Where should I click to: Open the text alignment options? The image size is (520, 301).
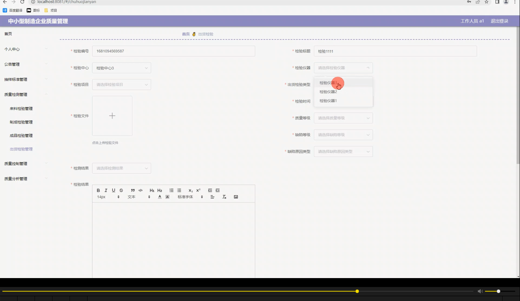pyautogui.click(x=212, y=197)
